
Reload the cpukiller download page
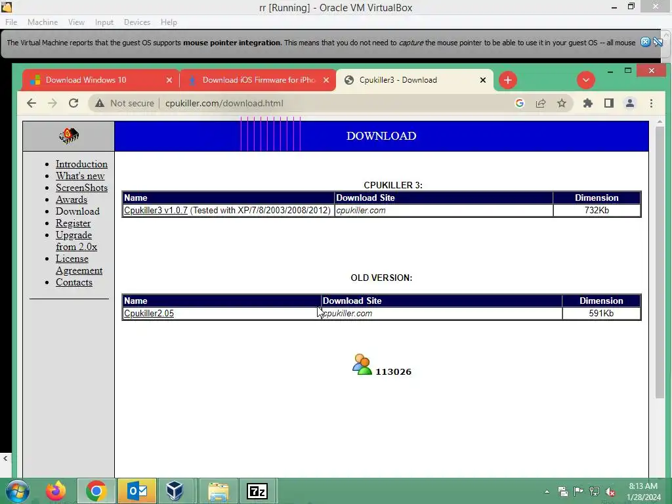(73, 103)
